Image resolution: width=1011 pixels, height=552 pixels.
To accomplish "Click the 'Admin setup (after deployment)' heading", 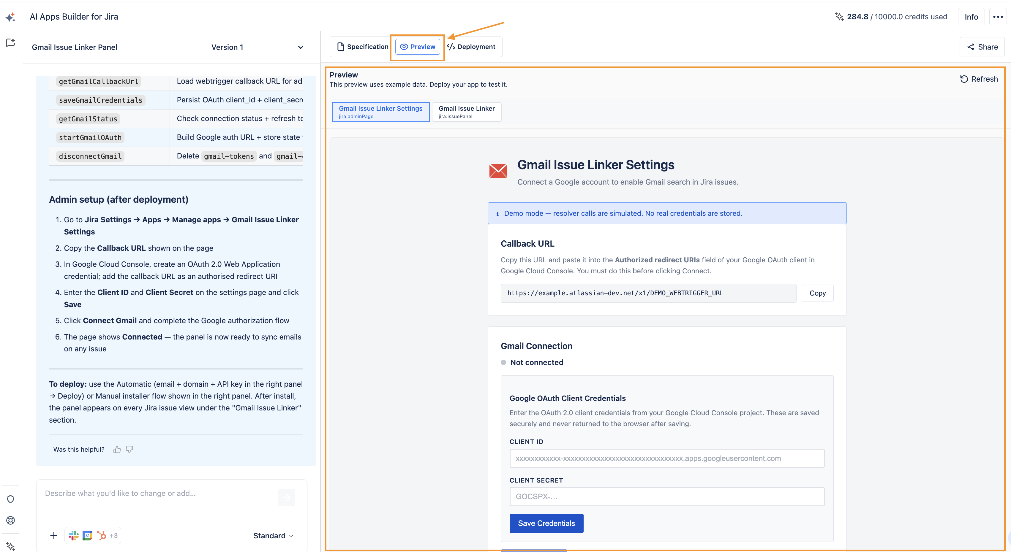I will pos(119,199).
